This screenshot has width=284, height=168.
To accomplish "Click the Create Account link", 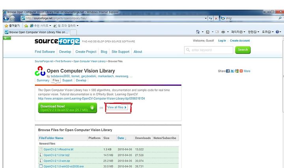I will coord(240,41).
